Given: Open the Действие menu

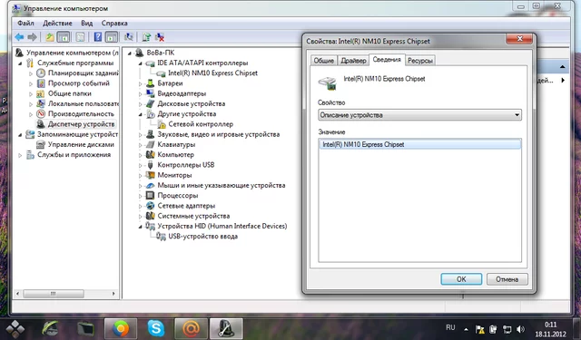Looking at the screenshot, I should 57,23.
